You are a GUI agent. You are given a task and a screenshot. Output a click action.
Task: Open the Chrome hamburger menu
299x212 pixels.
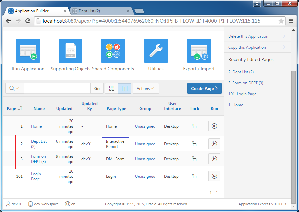(291, 21)
